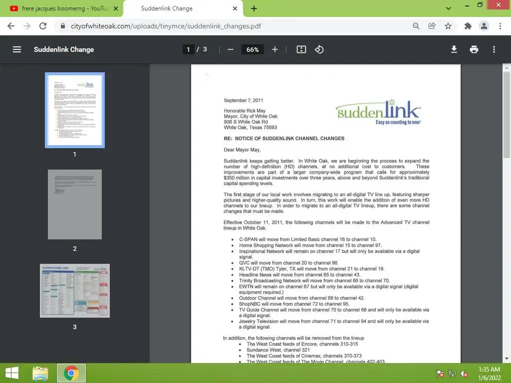
Task: Click the 66% zoom level field
Action: [253, 49]
